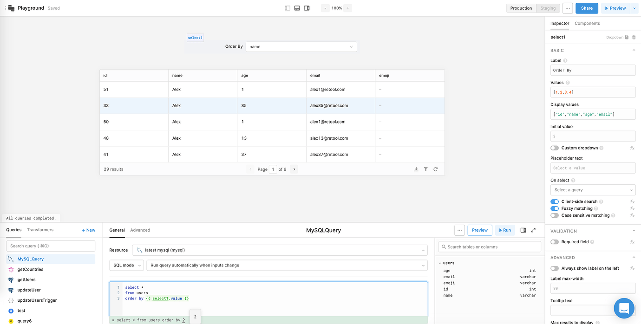Open the table filter options
The width and height of the screenshot is (641, 324).
pos(426,169)
